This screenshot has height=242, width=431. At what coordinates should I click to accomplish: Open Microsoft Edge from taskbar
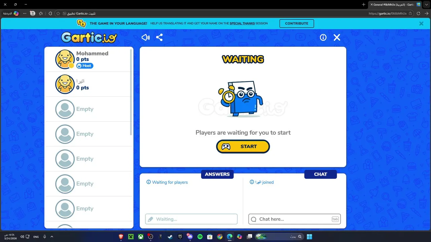[230, 237]
